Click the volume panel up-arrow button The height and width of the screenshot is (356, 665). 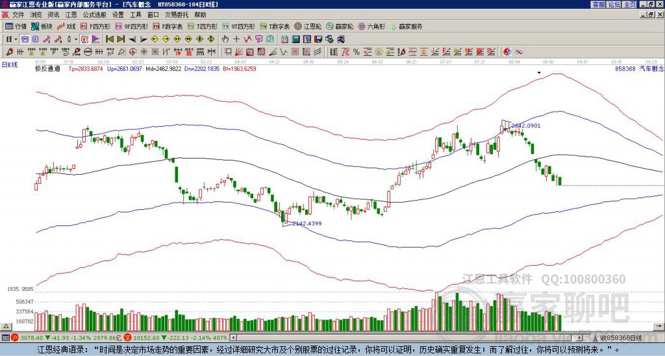coord(5,326)
